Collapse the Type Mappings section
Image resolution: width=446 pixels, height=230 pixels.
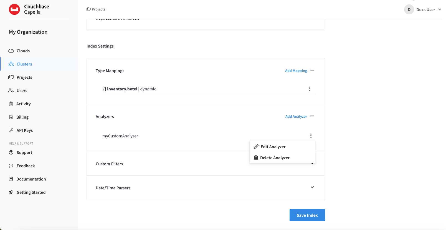(x=312, y=70)
